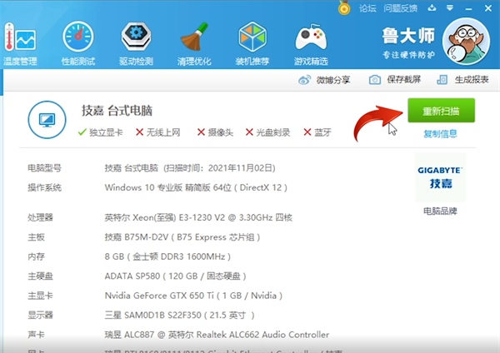500x353 pixels.
Task: Click the desktop computer monitor icon
Action: pos(46,120)
